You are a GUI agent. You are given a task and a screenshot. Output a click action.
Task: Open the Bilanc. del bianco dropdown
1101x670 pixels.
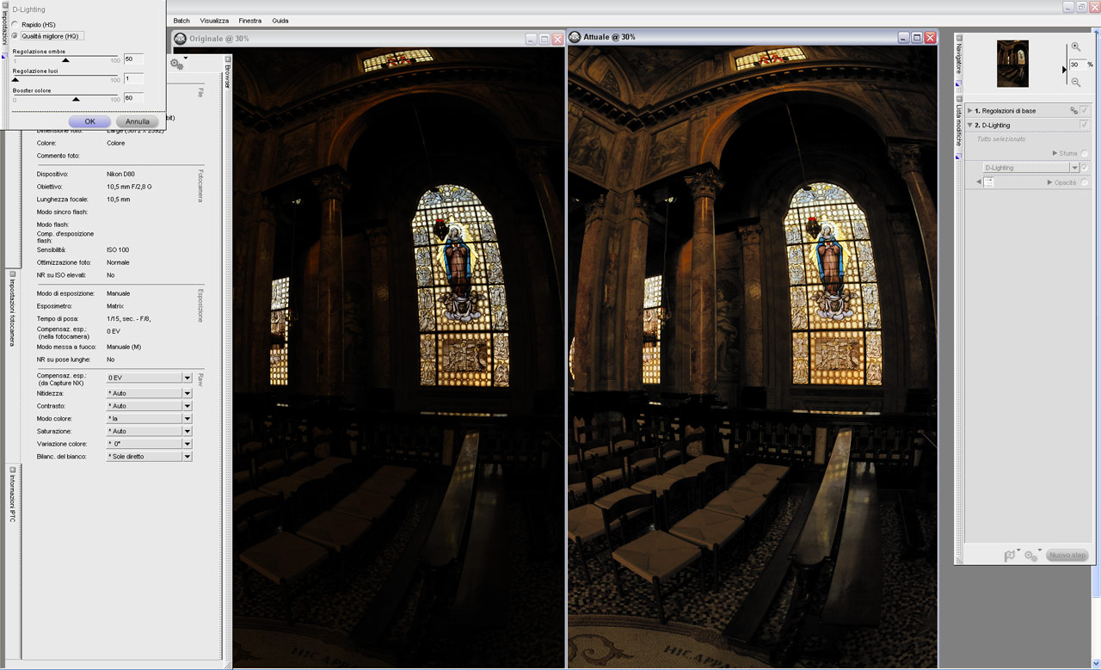(x=149, y=457)
